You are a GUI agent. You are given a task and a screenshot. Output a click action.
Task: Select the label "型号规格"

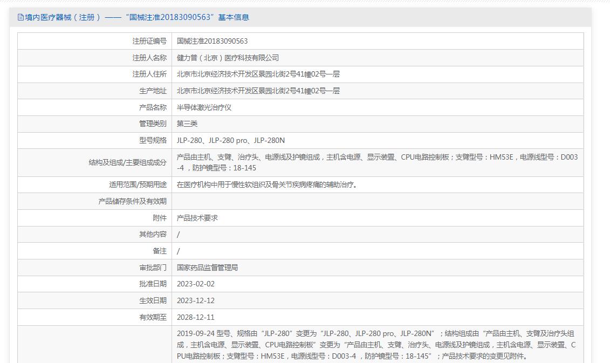point(153,140)
